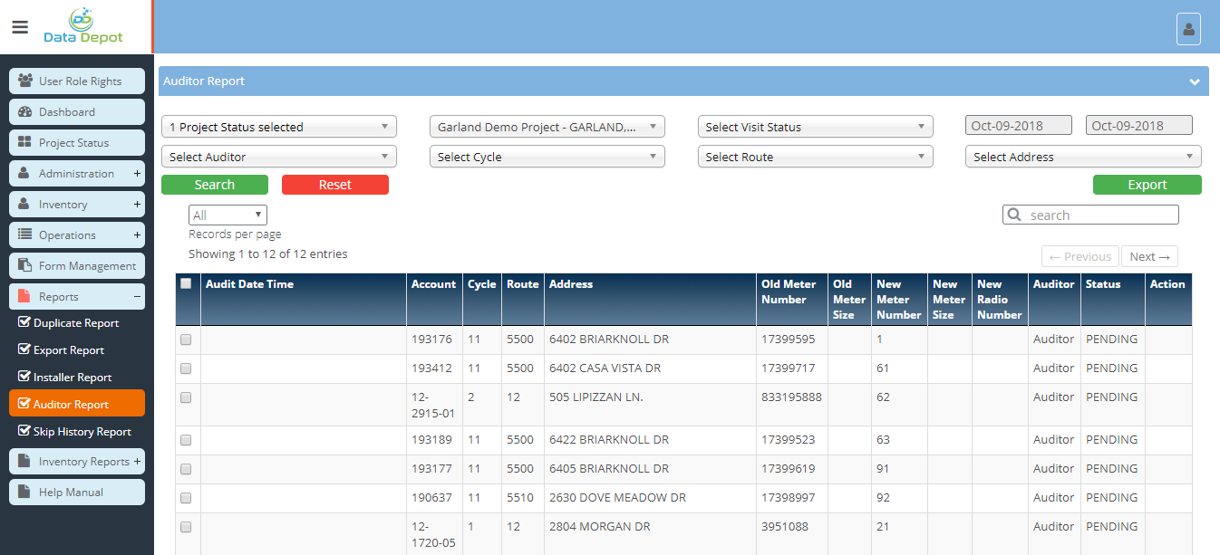Check the row for account 193176

pyautogui.click(x=186, y=340)
